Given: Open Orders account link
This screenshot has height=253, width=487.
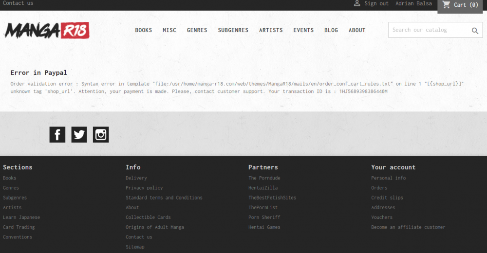Looking at the screenshot, I should [379, 188].
